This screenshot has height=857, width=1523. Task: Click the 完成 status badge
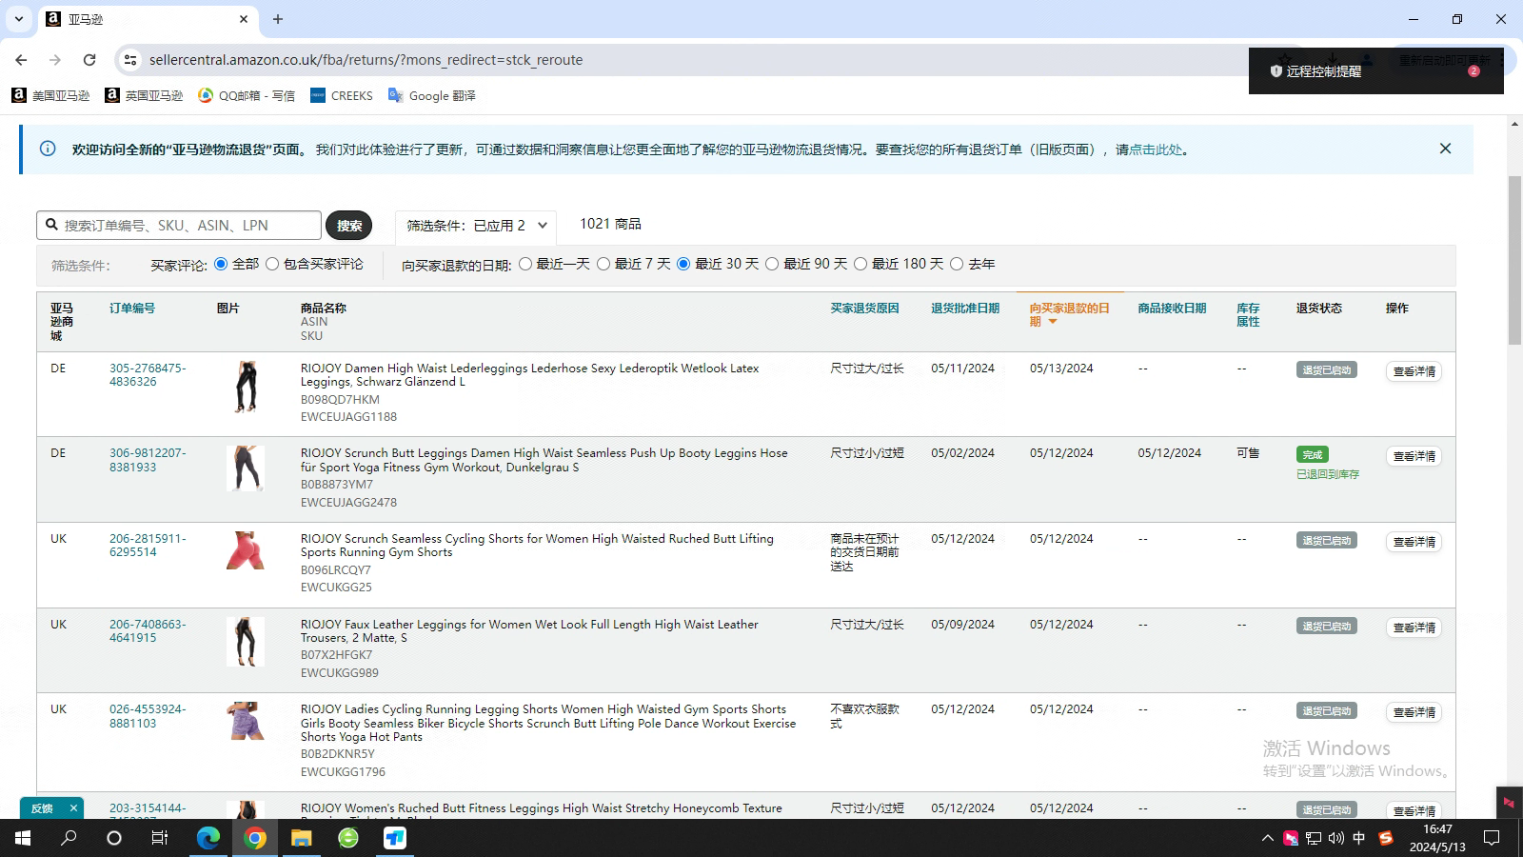[1313, 455]
